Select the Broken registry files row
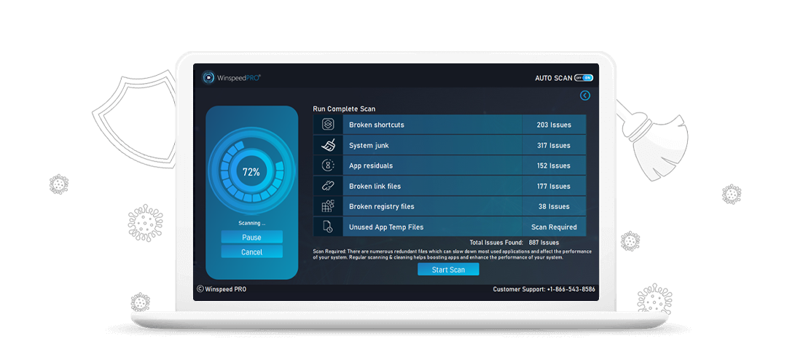Viewport: 787px width, 352px height. click(x=449, y=206)
